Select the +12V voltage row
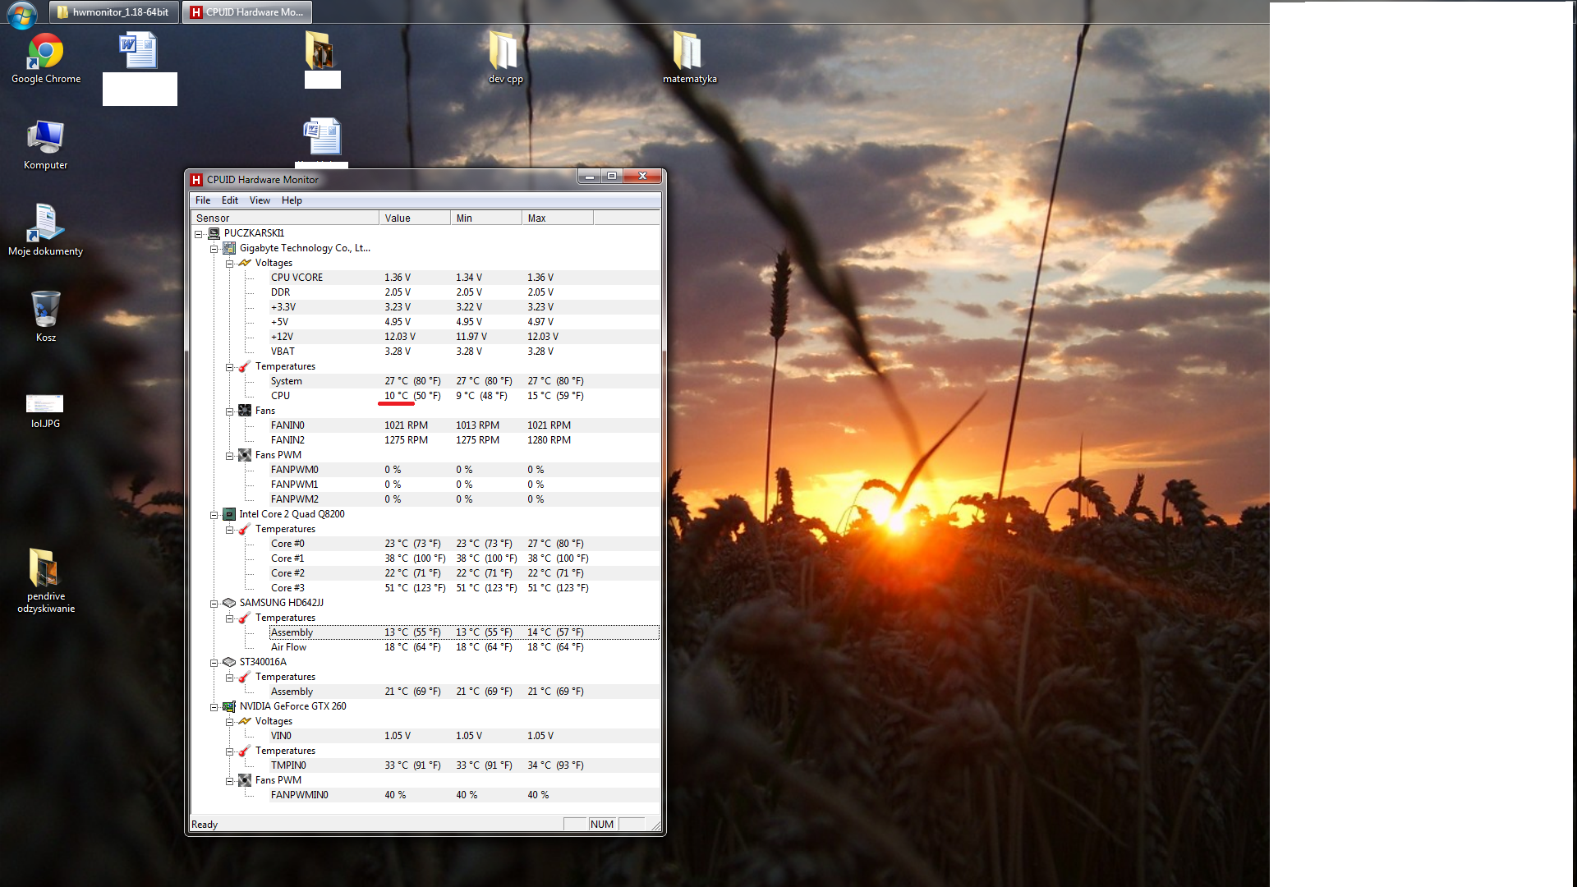 (x=464, y=337)
